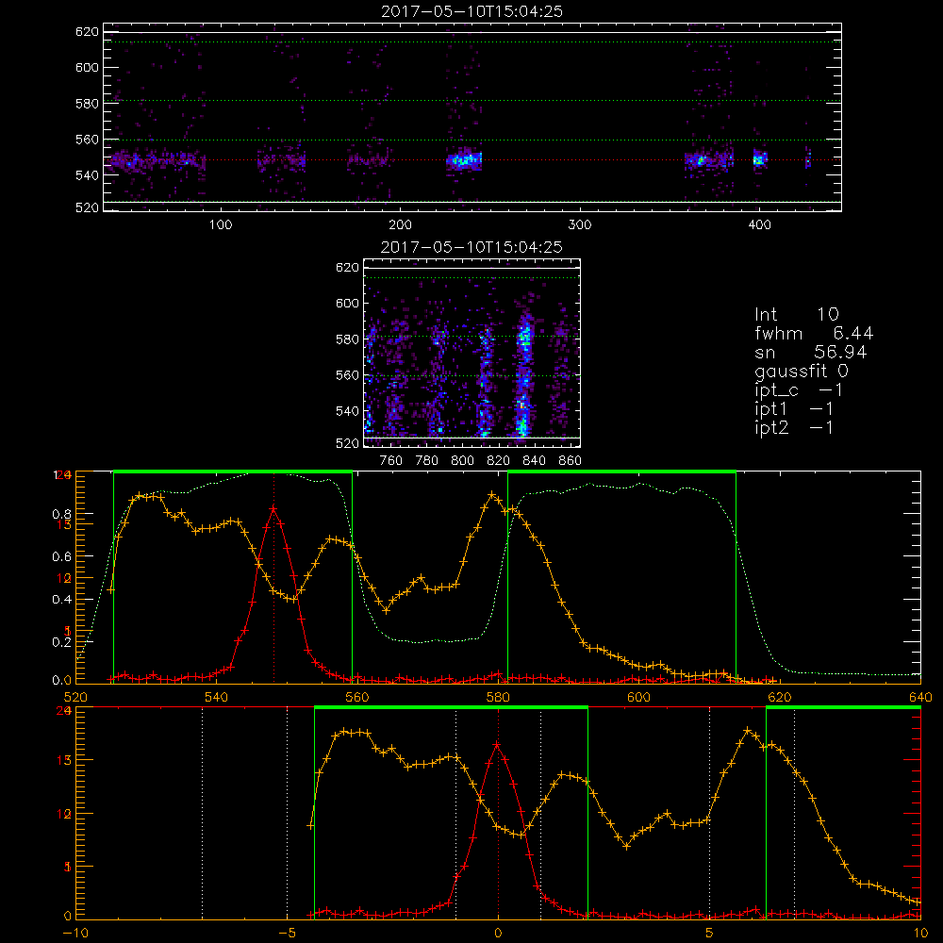Click y-axis label 600 of top spectrogram
This screenshot has width=943, height=943.
coord(87,67)
